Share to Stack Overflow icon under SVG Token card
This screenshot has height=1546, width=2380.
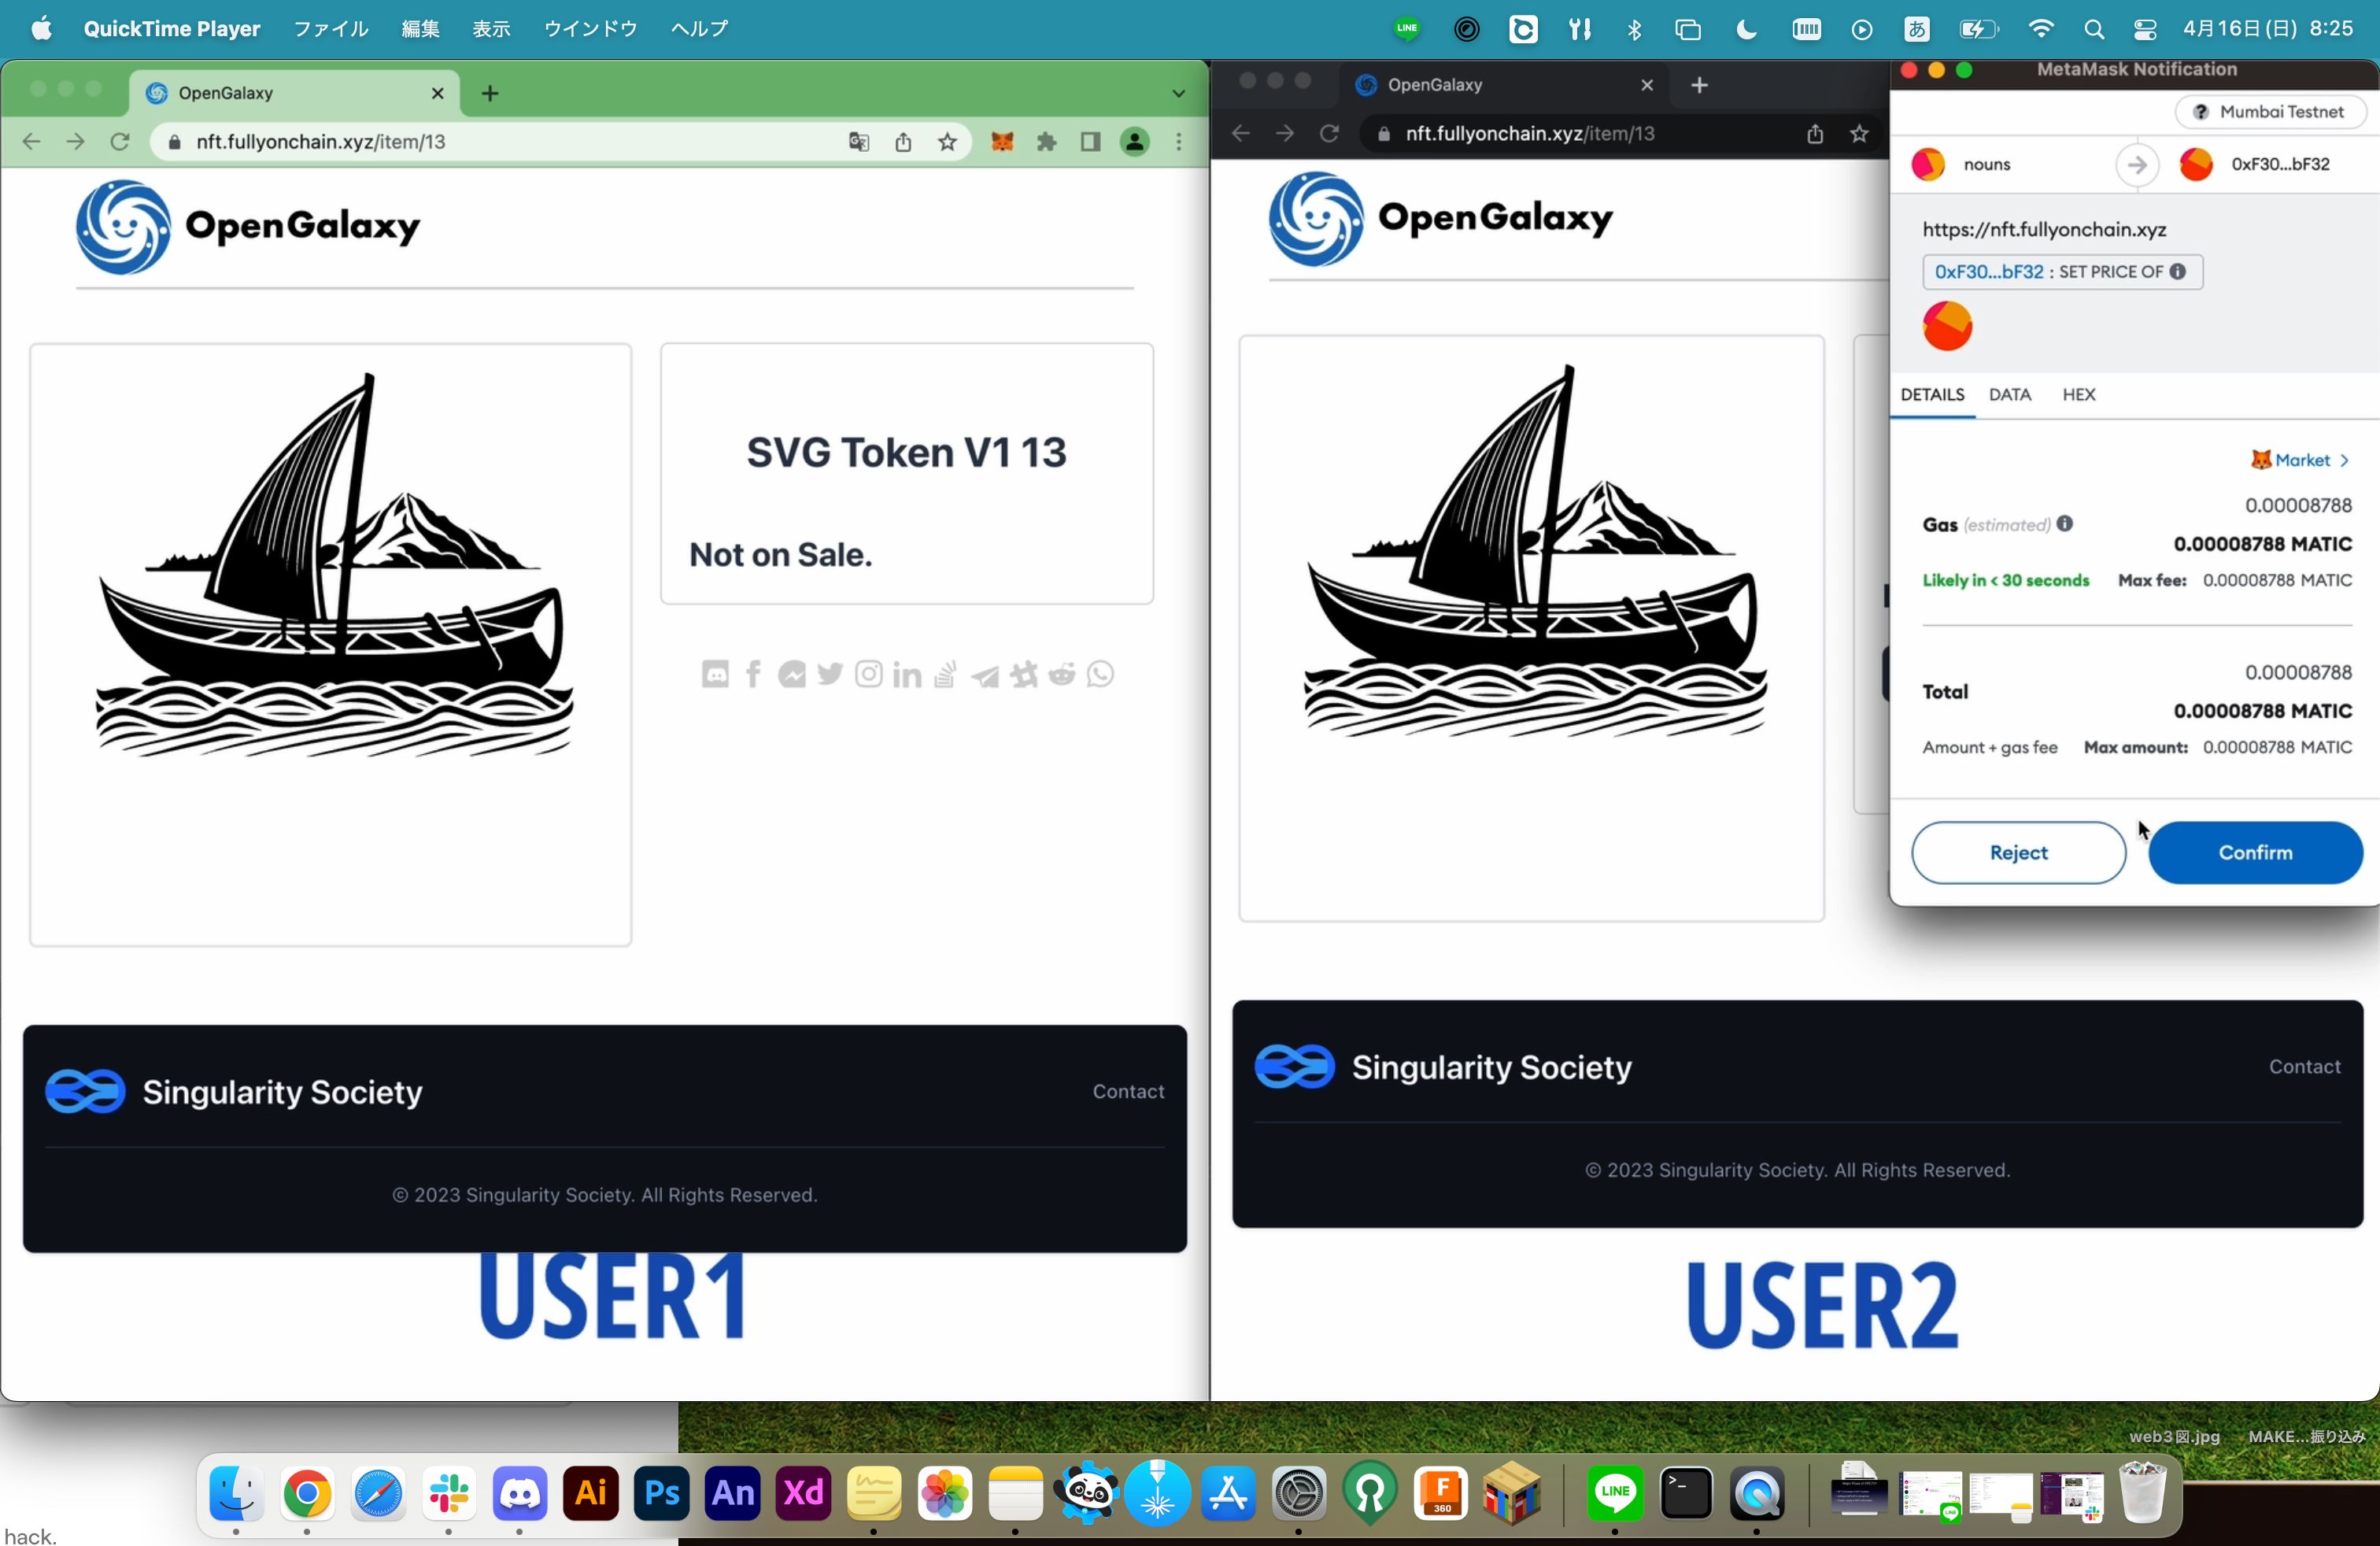point(945,675)
